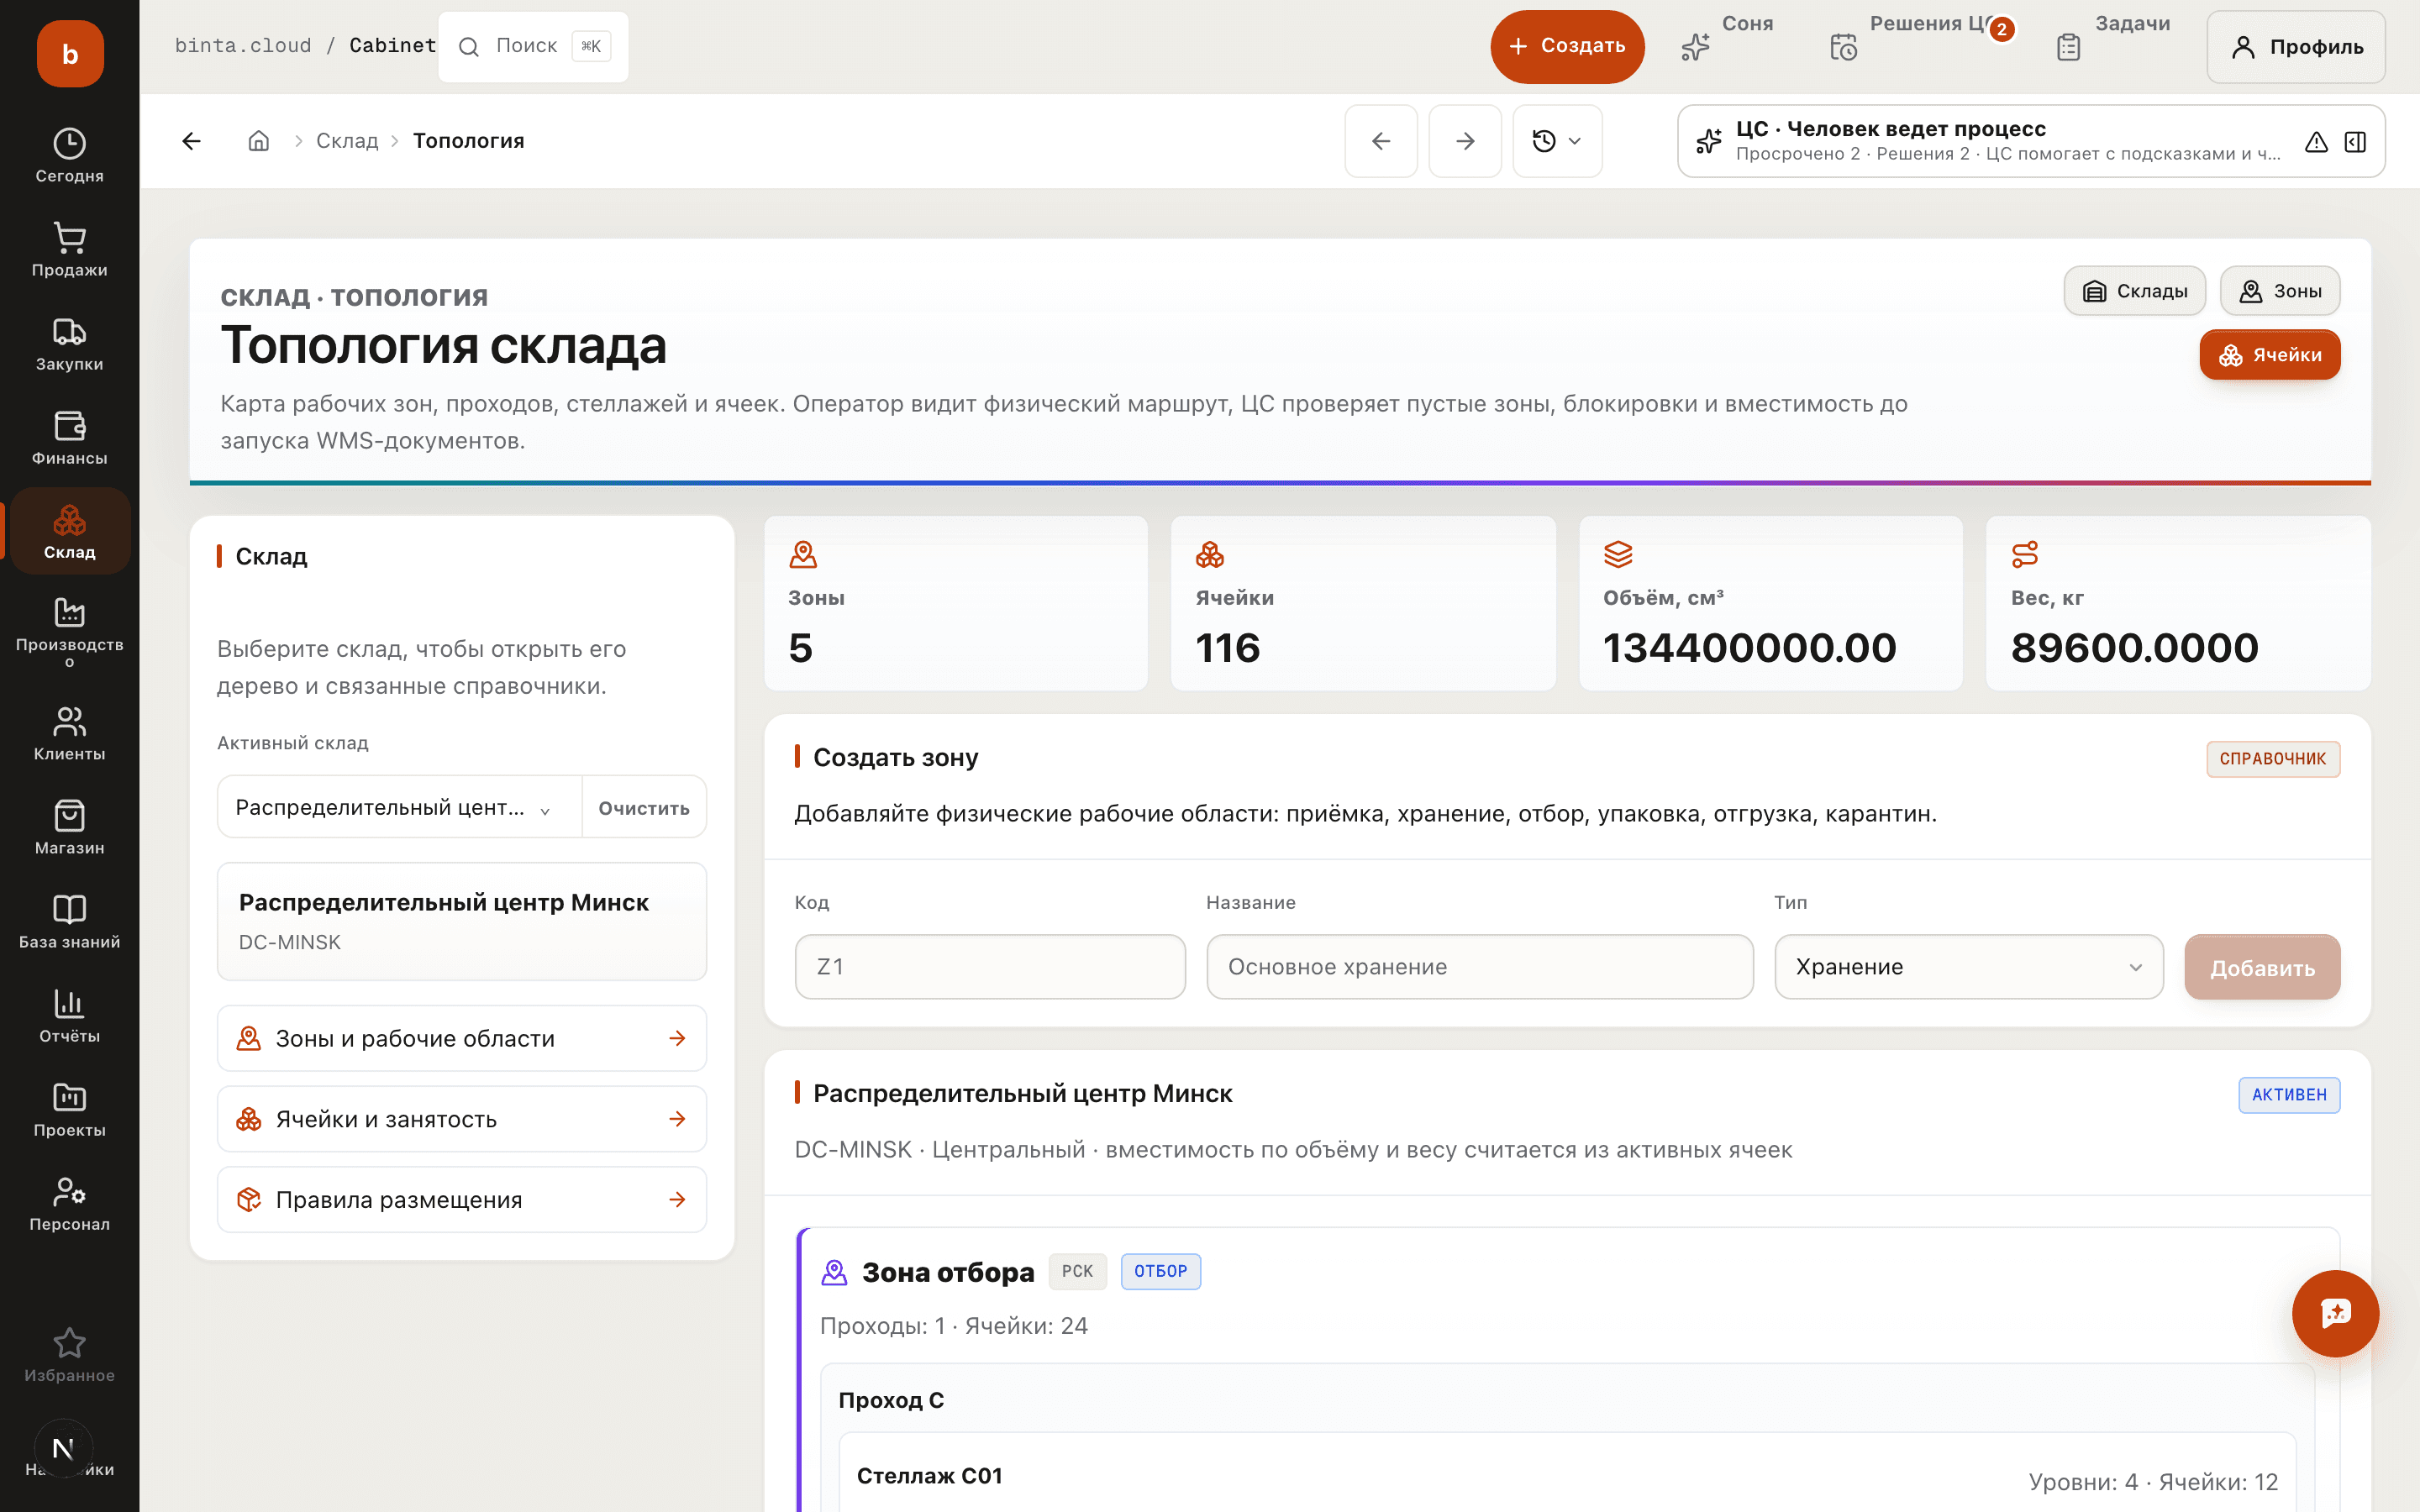Click the АКТИВЕН status badge
2420x1512 pixels.
click(x=2289, y=1095)
